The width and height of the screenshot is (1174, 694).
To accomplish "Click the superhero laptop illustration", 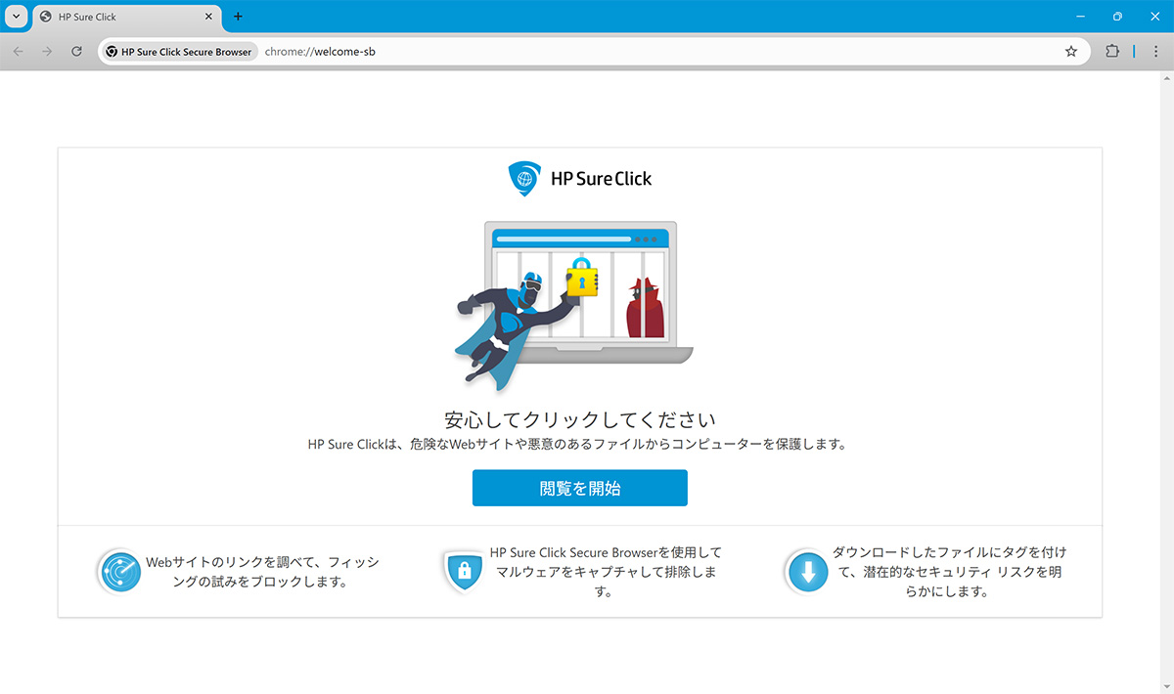I will tap(576, 305).
